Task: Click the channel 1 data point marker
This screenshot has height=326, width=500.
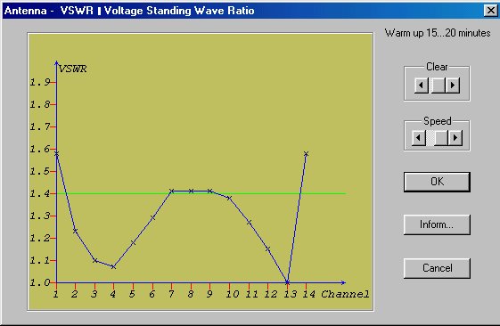Action: pos(56,154)
